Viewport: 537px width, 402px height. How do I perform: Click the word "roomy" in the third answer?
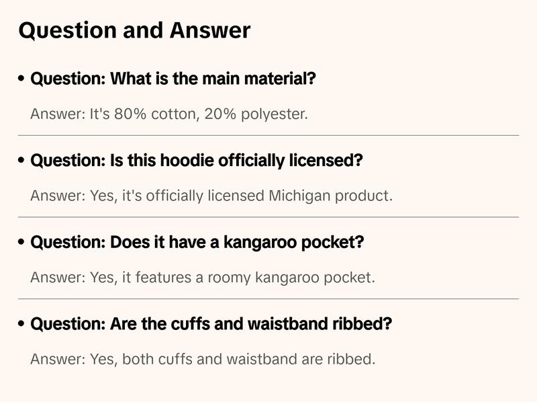tap(226, 278)
